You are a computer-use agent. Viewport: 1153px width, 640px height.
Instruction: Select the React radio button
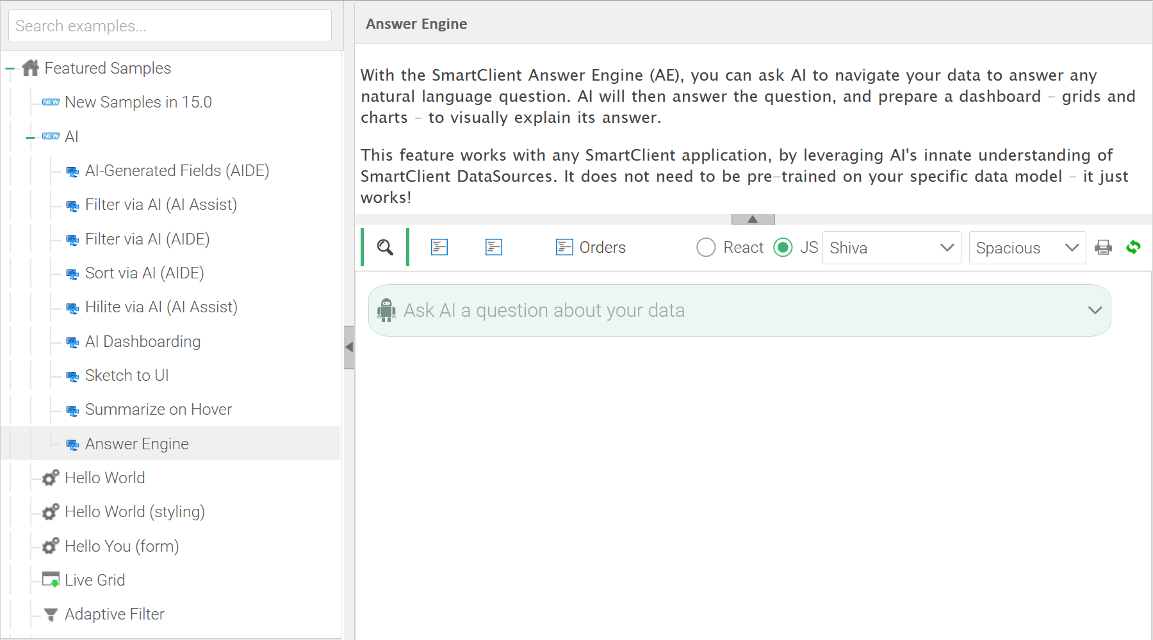(x=706, y=247)
